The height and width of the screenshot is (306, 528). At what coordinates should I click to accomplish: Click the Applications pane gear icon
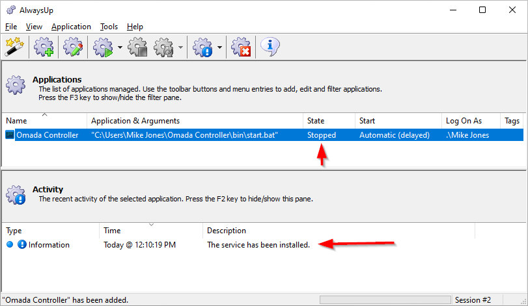(16, 85)
